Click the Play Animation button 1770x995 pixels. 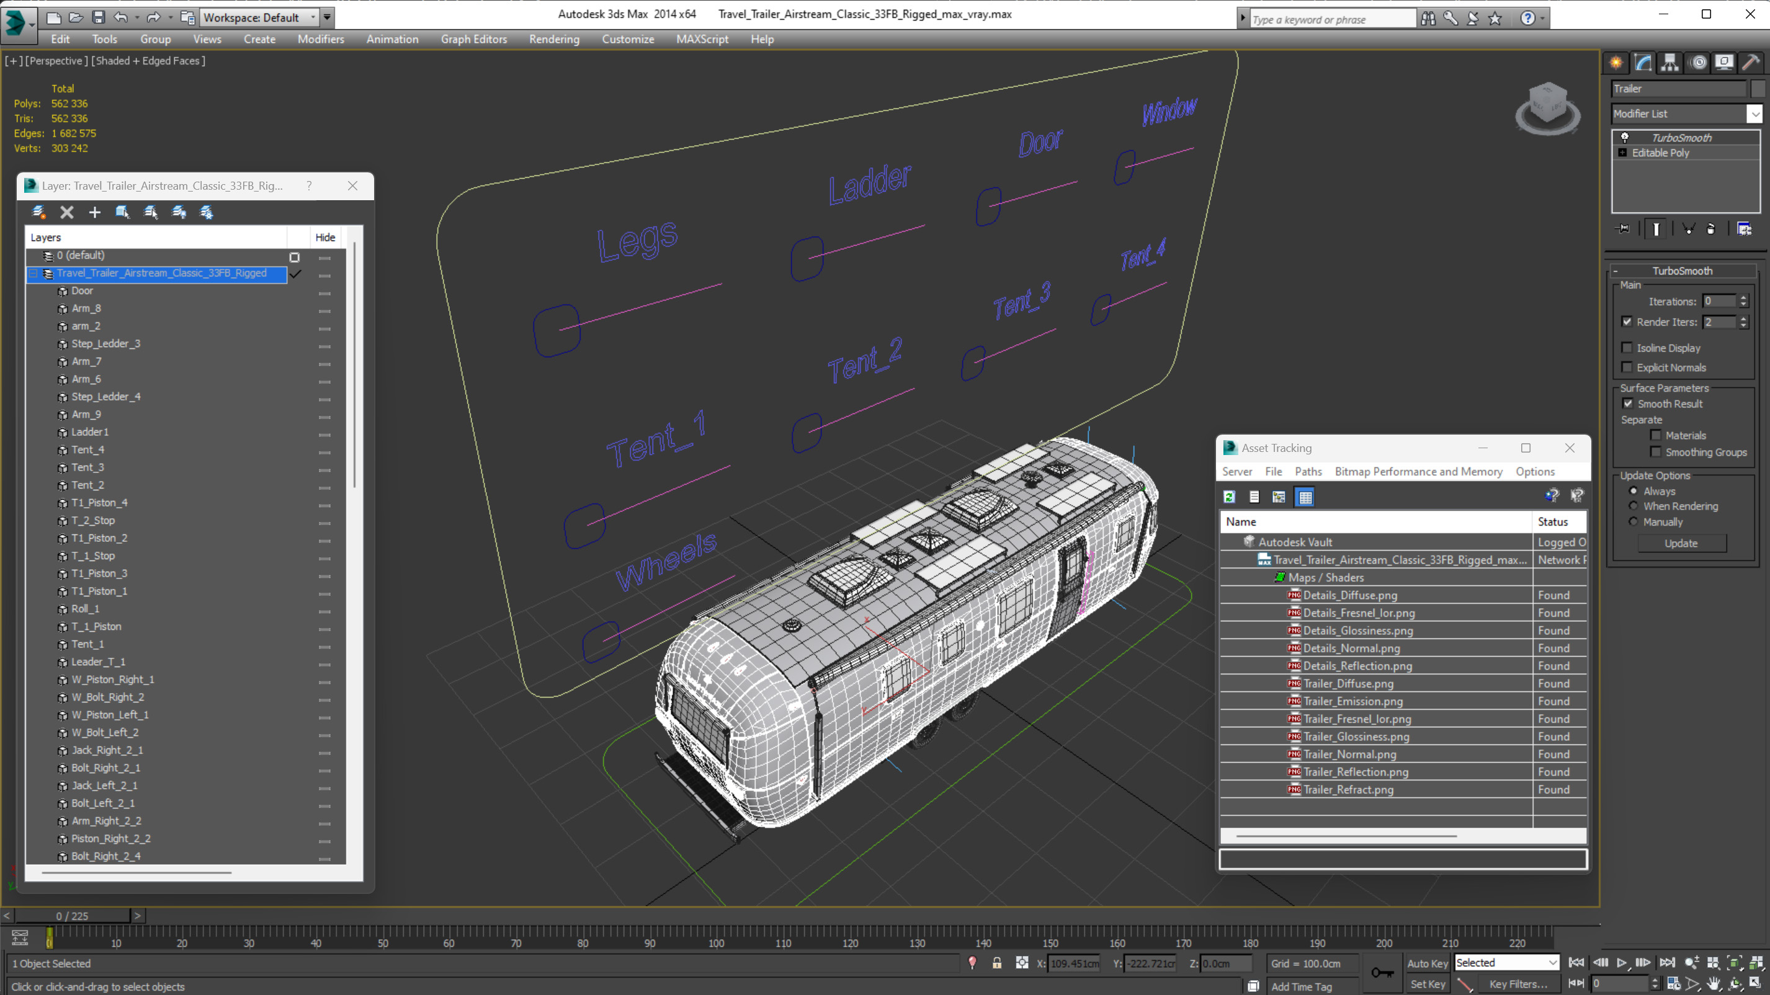[1622, 963]
